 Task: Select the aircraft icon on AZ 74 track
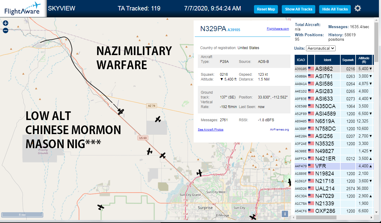(121, 111)
